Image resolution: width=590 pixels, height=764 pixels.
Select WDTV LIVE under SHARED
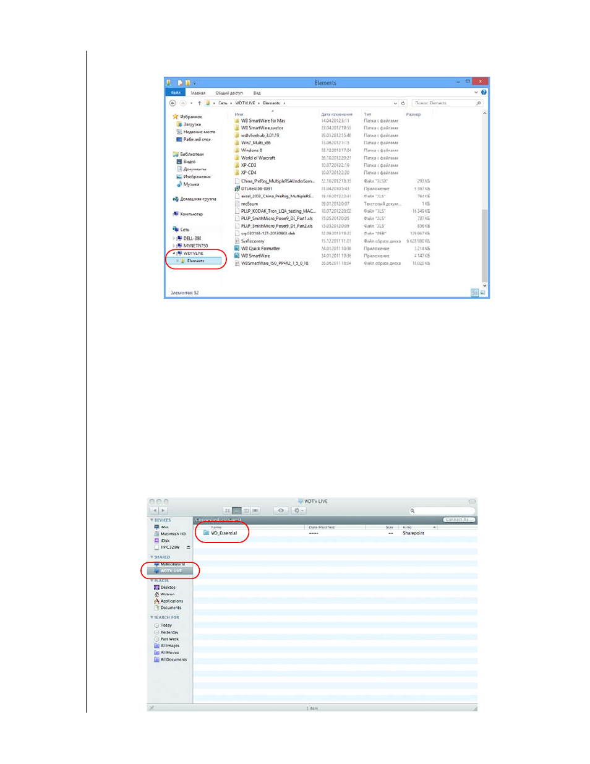point(169,571)
